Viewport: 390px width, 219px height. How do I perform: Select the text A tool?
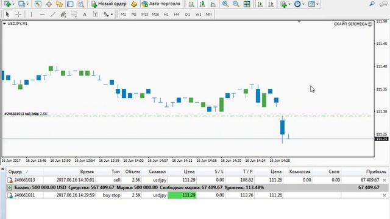85,15
